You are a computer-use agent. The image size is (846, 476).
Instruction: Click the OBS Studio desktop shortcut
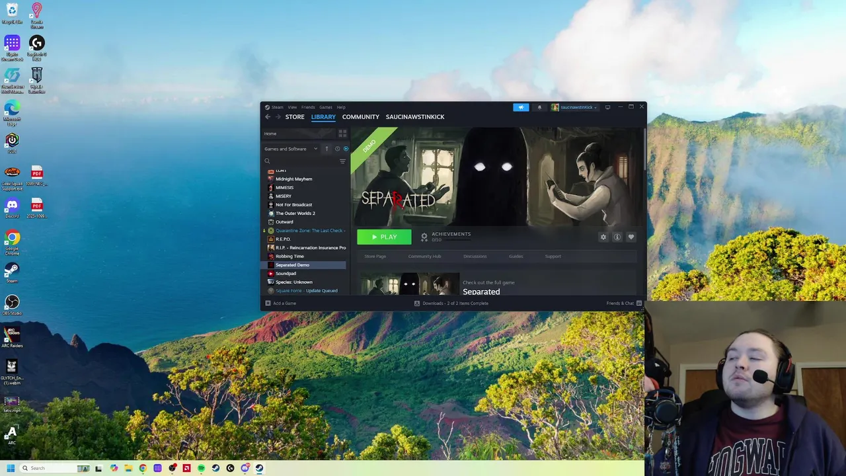click(x=12, y=305)
